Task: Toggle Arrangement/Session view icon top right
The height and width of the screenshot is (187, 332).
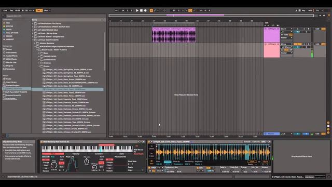Action: tap(329, 16)
